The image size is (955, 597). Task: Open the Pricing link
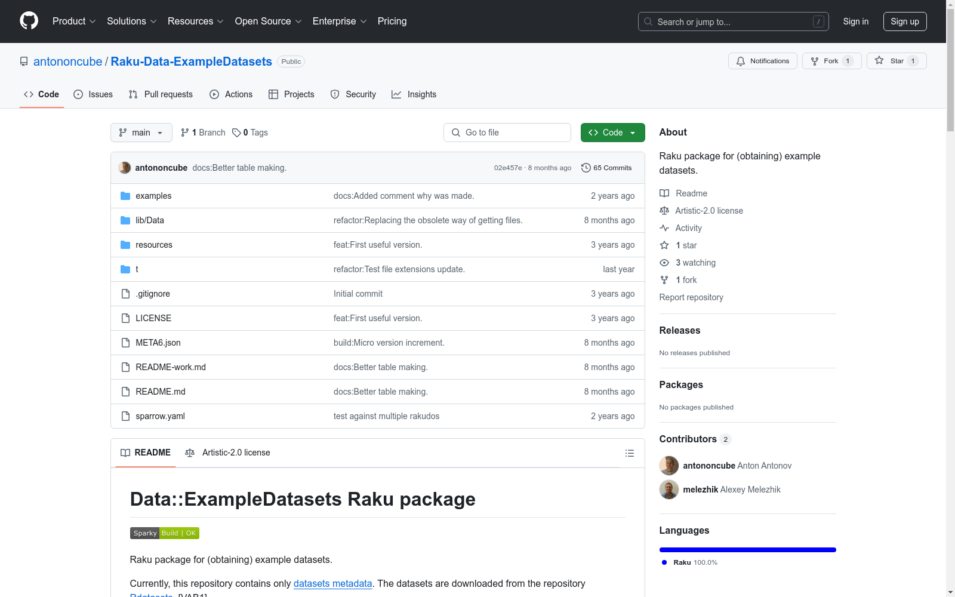coord(392,21)
